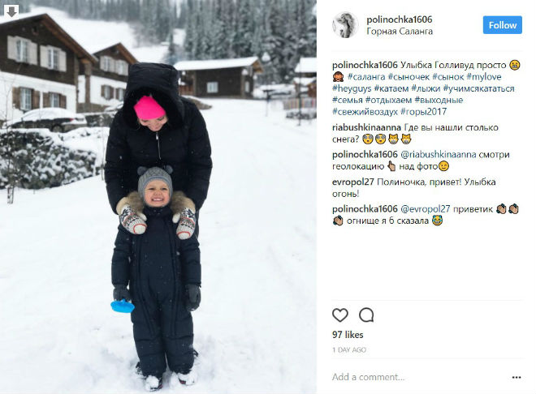Click hashtag #учимсякататься
Viewport: 536px width, 394px height.
pos(478,88)
